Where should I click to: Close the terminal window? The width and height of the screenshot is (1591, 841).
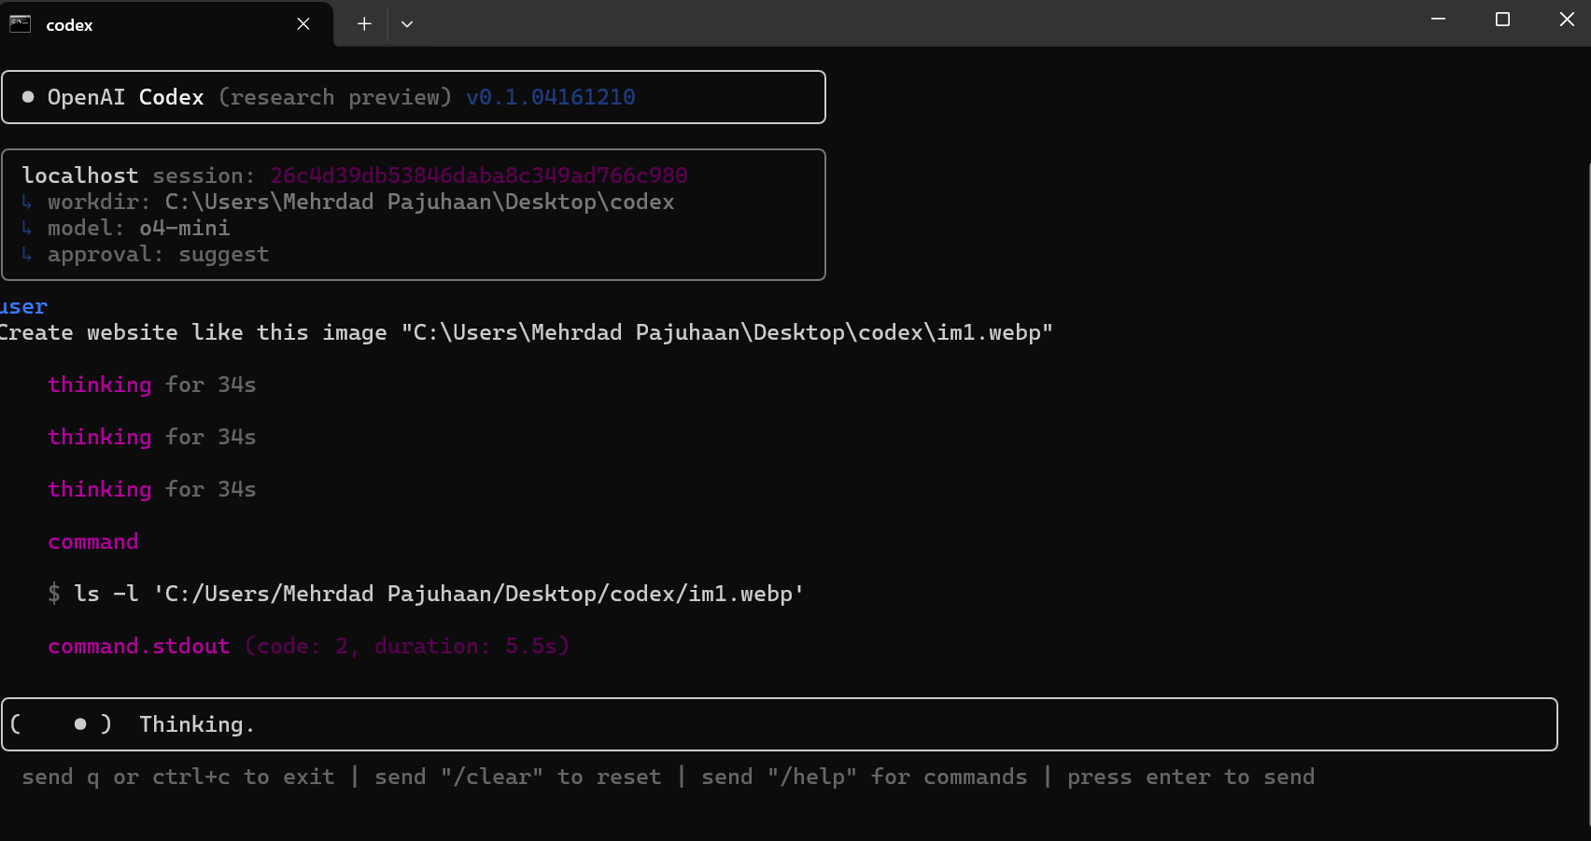[x=1566, y=19]
